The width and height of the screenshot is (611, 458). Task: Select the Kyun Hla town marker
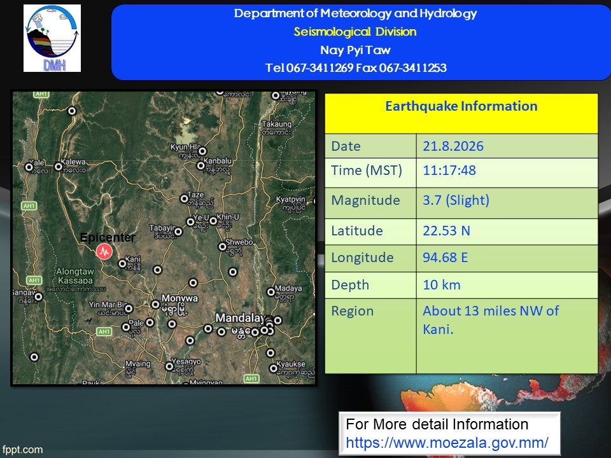pos(202,151)
